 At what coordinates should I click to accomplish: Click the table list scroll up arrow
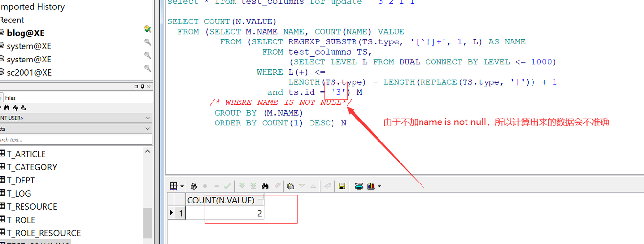148,151
